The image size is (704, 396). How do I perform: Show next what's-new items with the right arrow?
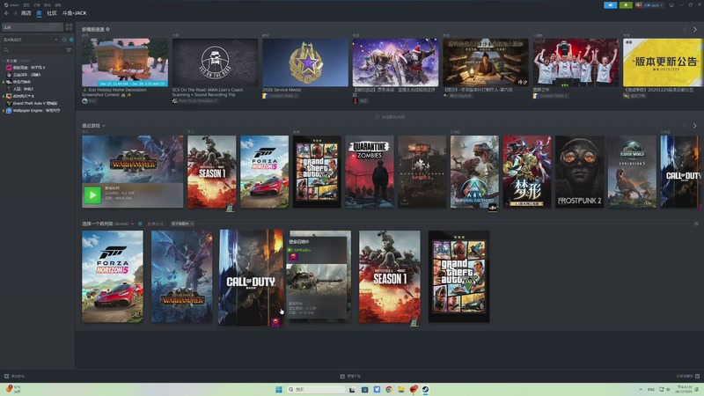coord(695,29)
